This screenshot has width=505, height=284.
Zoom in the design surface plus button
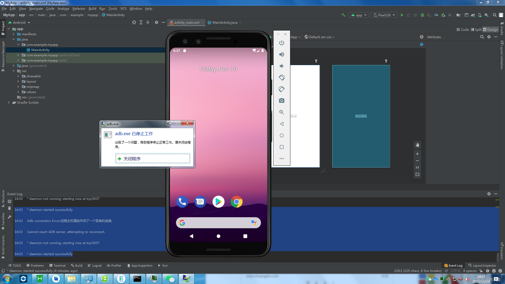(417, 154)
